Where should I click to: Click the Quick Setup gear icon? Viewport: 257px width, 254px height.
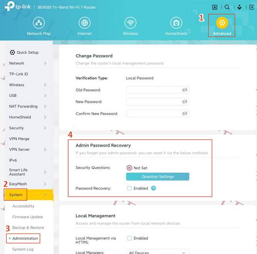[12, 52]
